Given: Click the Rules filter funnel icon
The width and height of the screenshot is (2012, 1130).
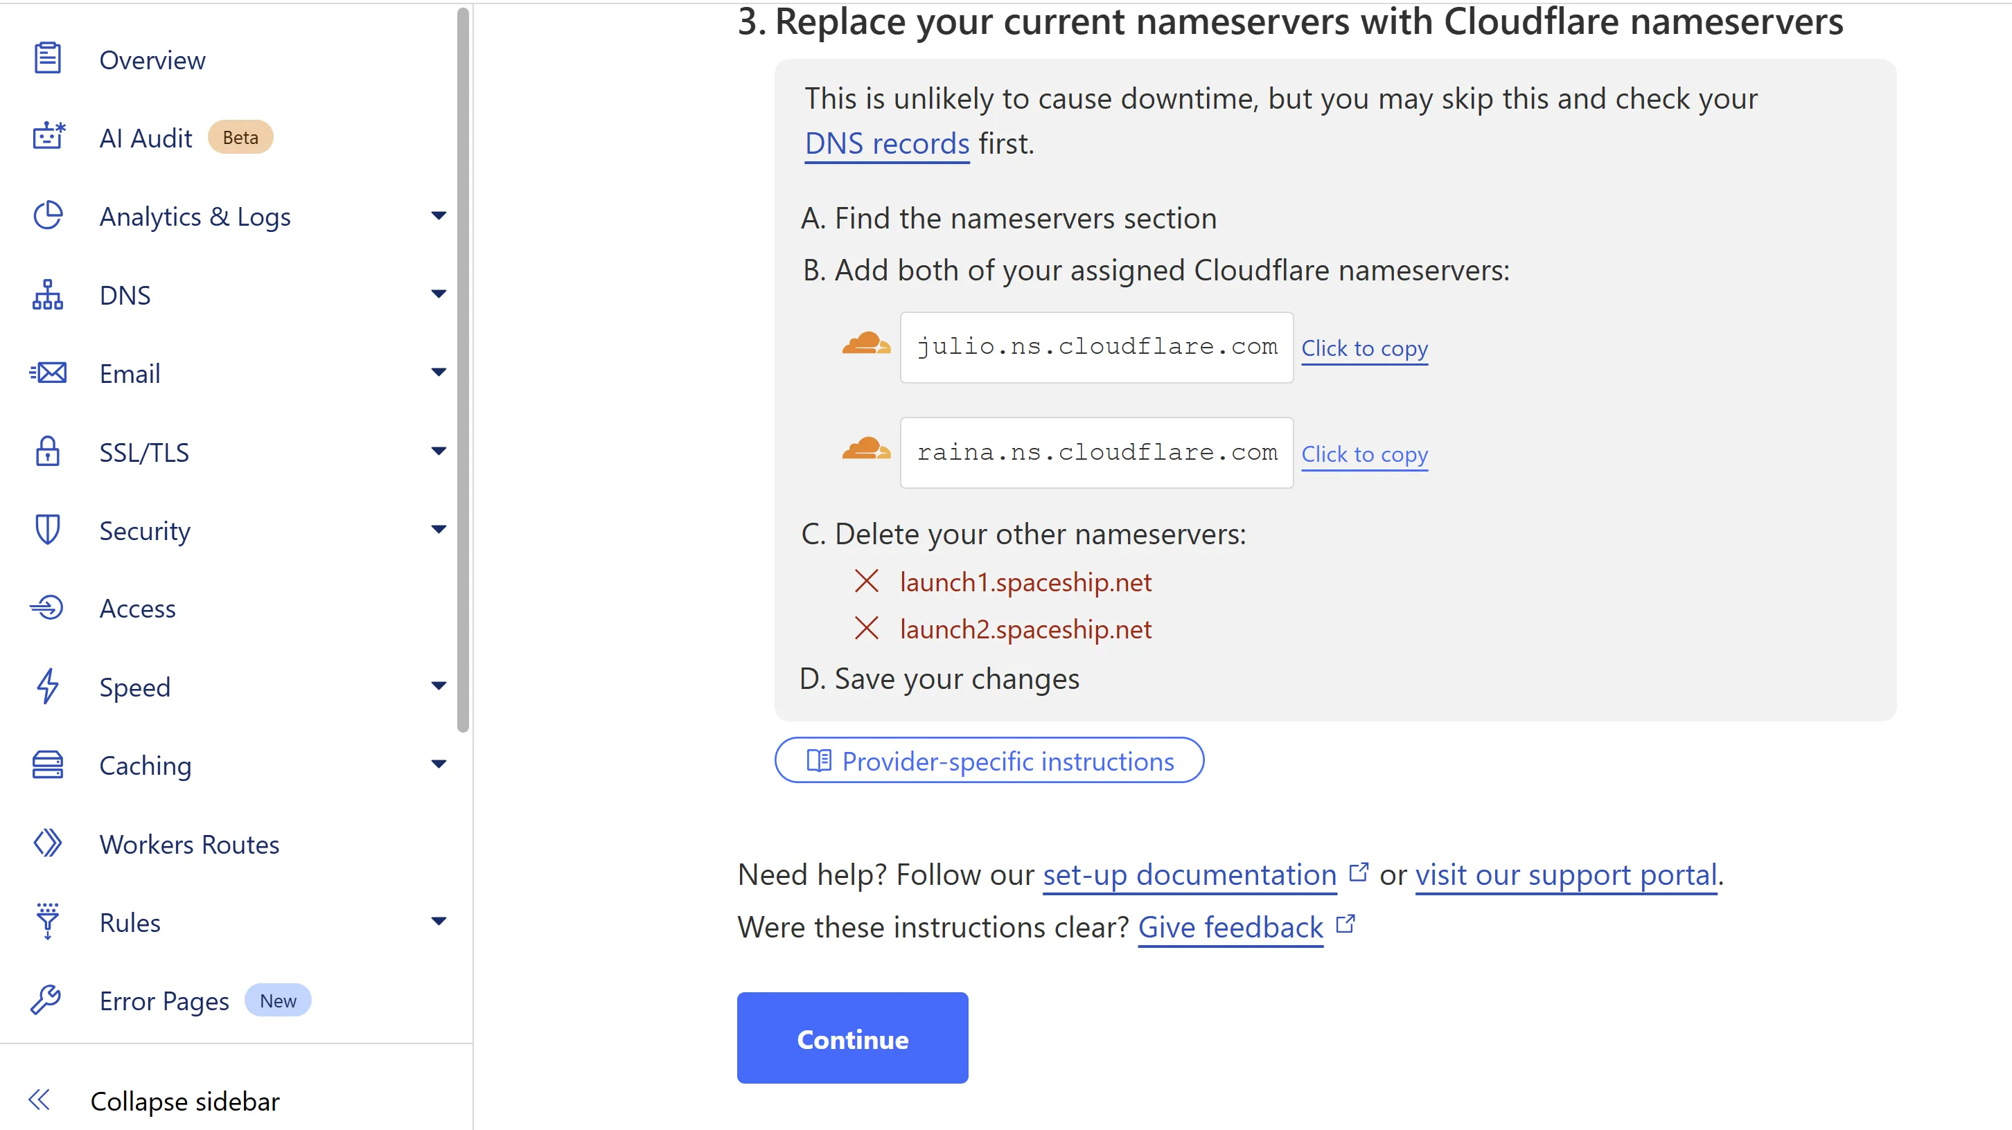Looking at the screenshot, I should (x=48, y=922).
